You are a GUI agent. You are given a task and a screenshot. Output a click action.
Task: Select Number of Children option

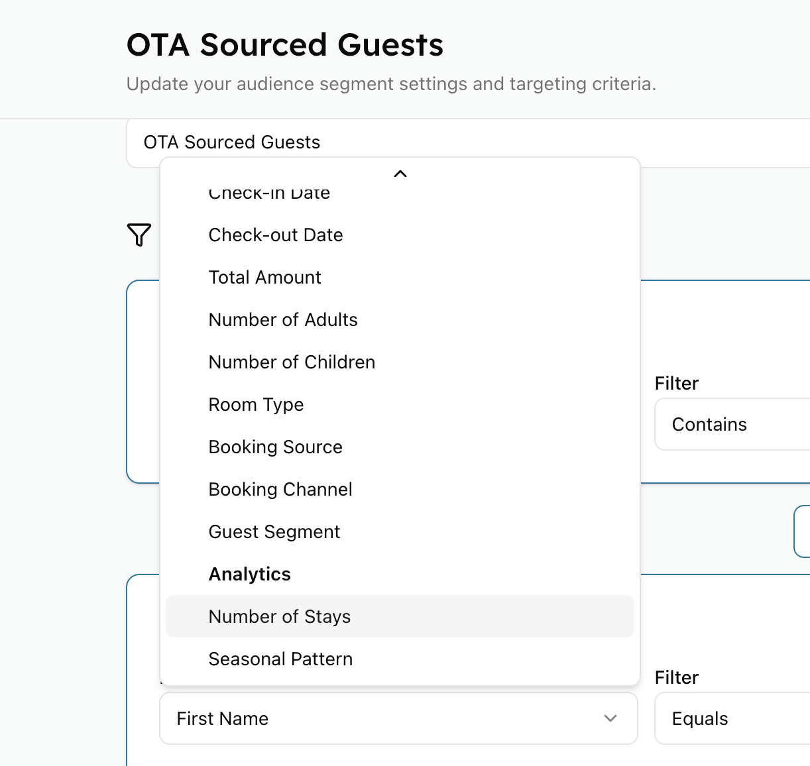click(292, 362)
